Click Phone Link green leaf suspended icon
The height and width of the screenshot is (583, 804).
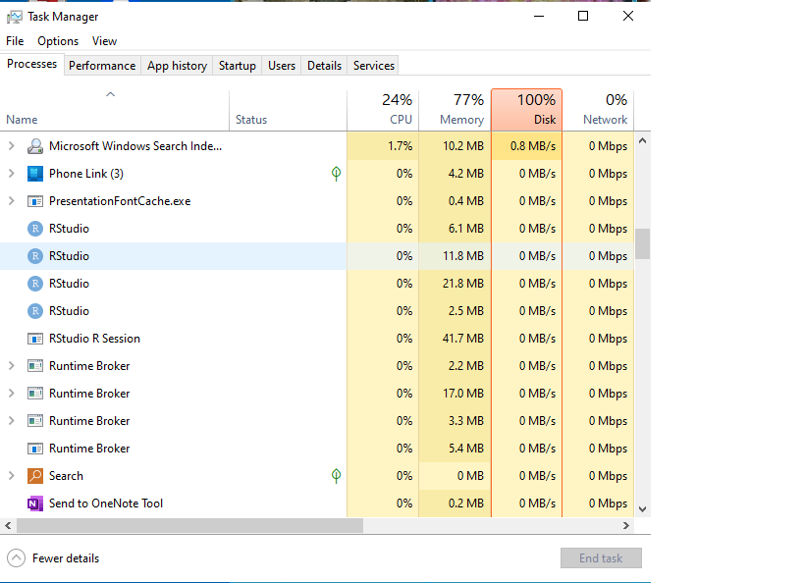[336, 174]
